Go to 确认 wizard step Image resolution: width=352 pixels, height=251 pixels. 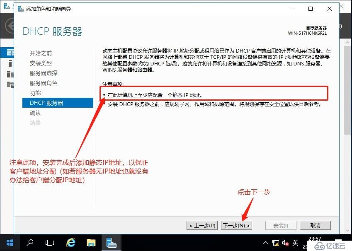[x=36, y=113]
